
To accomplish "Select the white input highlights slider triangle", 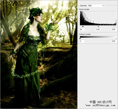I will (114, 26).
